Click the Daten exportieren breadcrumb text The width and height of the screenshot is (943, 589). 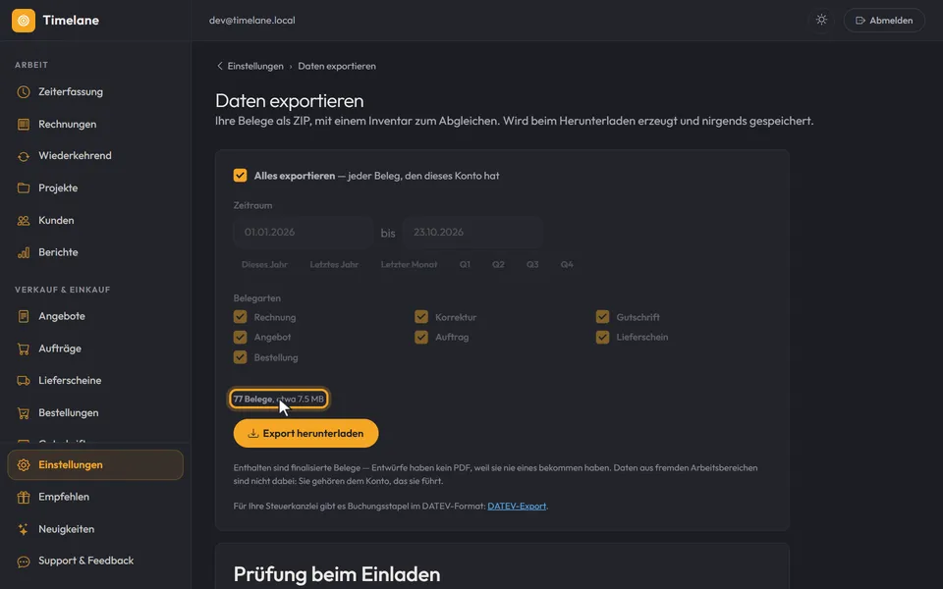point(337,66)
